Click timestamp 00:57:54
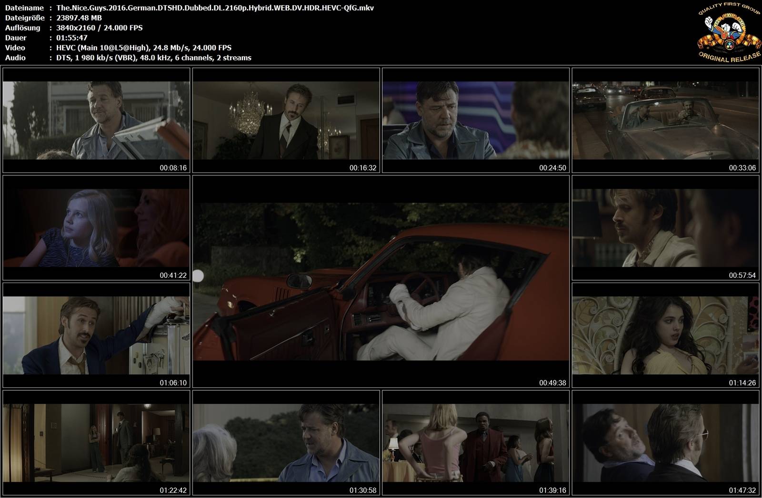 point(742,275)
